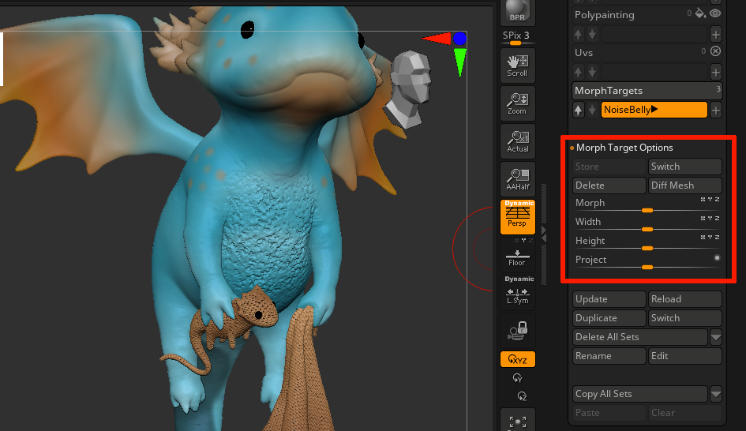Collapse the MorphTargets section header
This screenshot has width=746, height=431.
(x=647, y=91)
